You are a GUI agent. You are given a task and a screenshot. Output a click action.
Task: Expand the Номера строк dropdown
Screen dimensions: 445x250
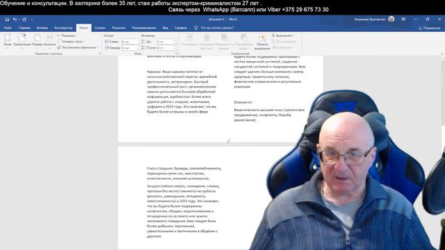[x=71, y=42]
